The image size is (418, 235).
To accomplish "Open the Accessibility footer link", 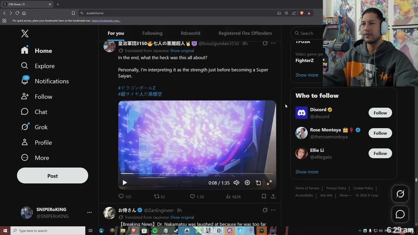I will (304, 196).
